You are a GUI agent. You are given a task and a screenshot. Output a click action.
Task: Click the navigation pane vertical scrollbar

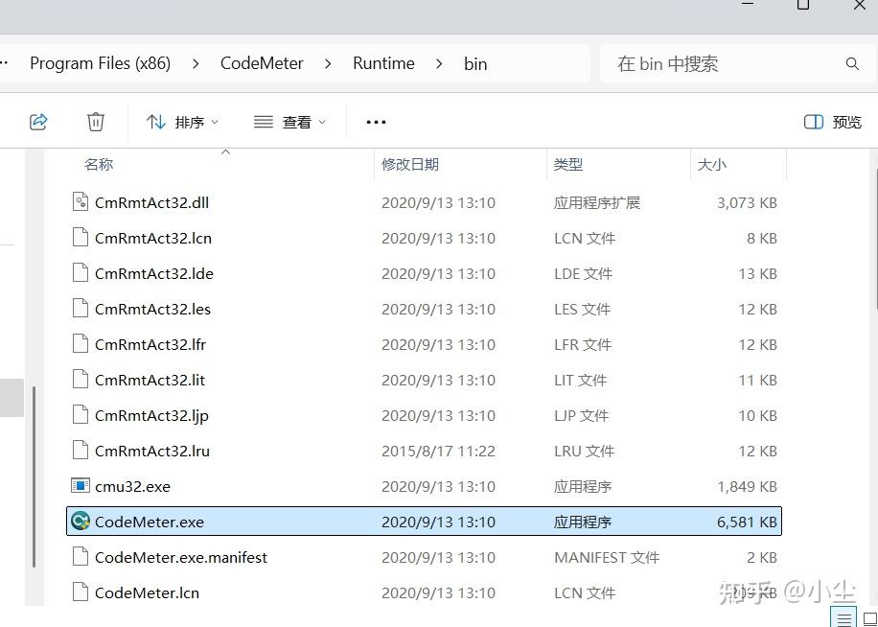pos(35,476)
